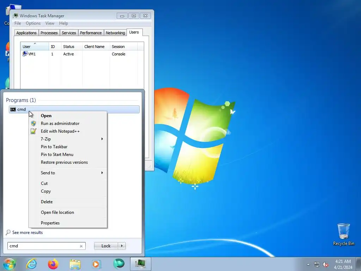
Task: Open Task Manager Options menu
Action: coord(33,23)
